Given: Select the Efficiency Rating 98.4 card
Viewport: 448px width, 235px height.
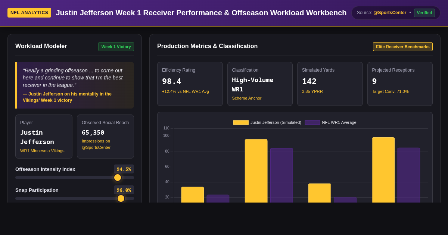Looking at the screenshot, I should pyautogui.click(x=190, y=84).
